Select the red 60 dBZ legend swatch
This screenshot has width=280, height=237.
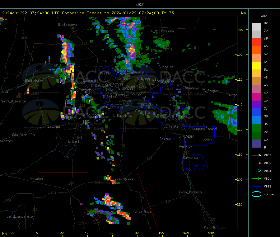point(256,42)
